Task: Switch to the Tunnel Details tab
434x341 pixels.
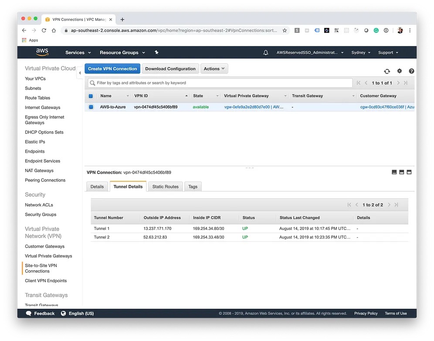Action: (128, 187)
